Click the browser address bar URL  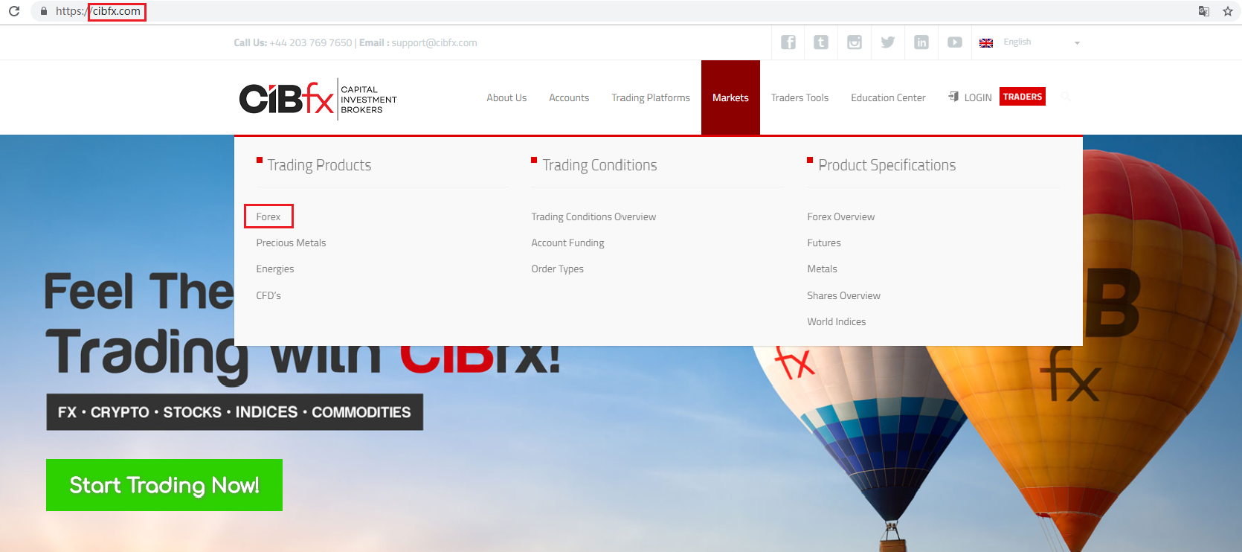tap(98, 11)
